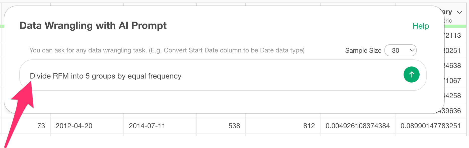Click in the AI prompt text field

pyautogui.click(x=213, y=76)
